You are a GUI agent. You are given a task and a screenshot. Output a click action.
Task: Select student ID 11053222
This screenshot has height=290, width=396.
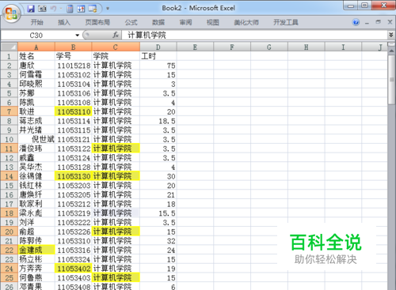pos(73,222)
